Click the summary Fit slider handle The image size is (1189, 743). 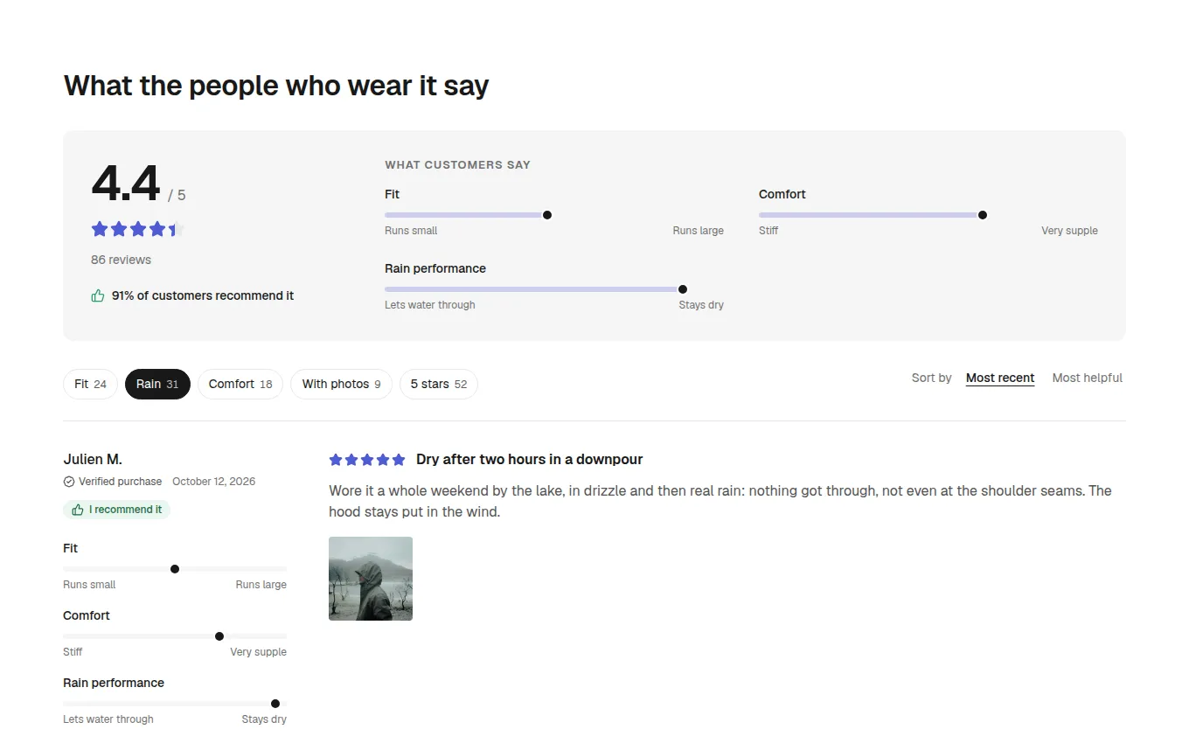tap(547, 215)
